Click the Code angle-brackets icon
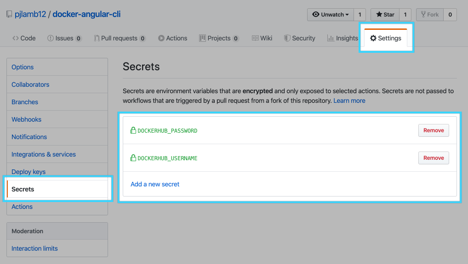 (x=16, y=38)
